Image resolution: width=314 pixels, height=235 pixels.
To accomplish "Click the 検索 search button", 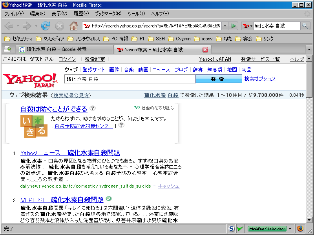I will [219, 79].
